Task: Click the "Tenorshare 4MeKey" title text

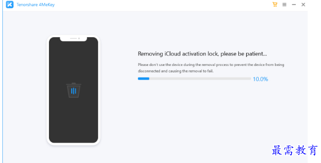Action: click(x=36, y=4)
